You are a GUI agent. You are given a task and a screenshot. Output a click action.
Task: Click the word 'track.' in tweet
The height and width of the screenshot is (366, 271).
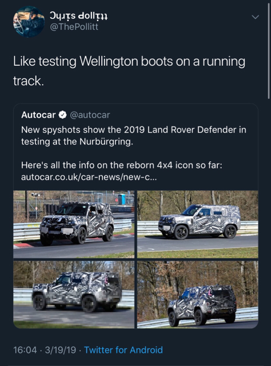[x=29, y=81]
